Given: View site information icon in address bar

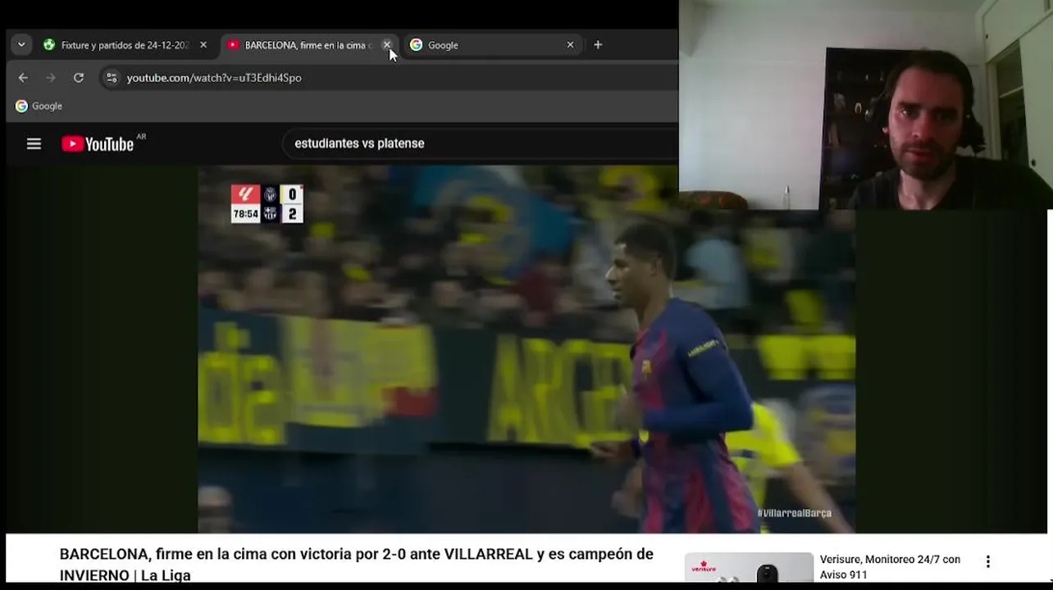Looking at the screenshot, I should (x=112, y=78).
